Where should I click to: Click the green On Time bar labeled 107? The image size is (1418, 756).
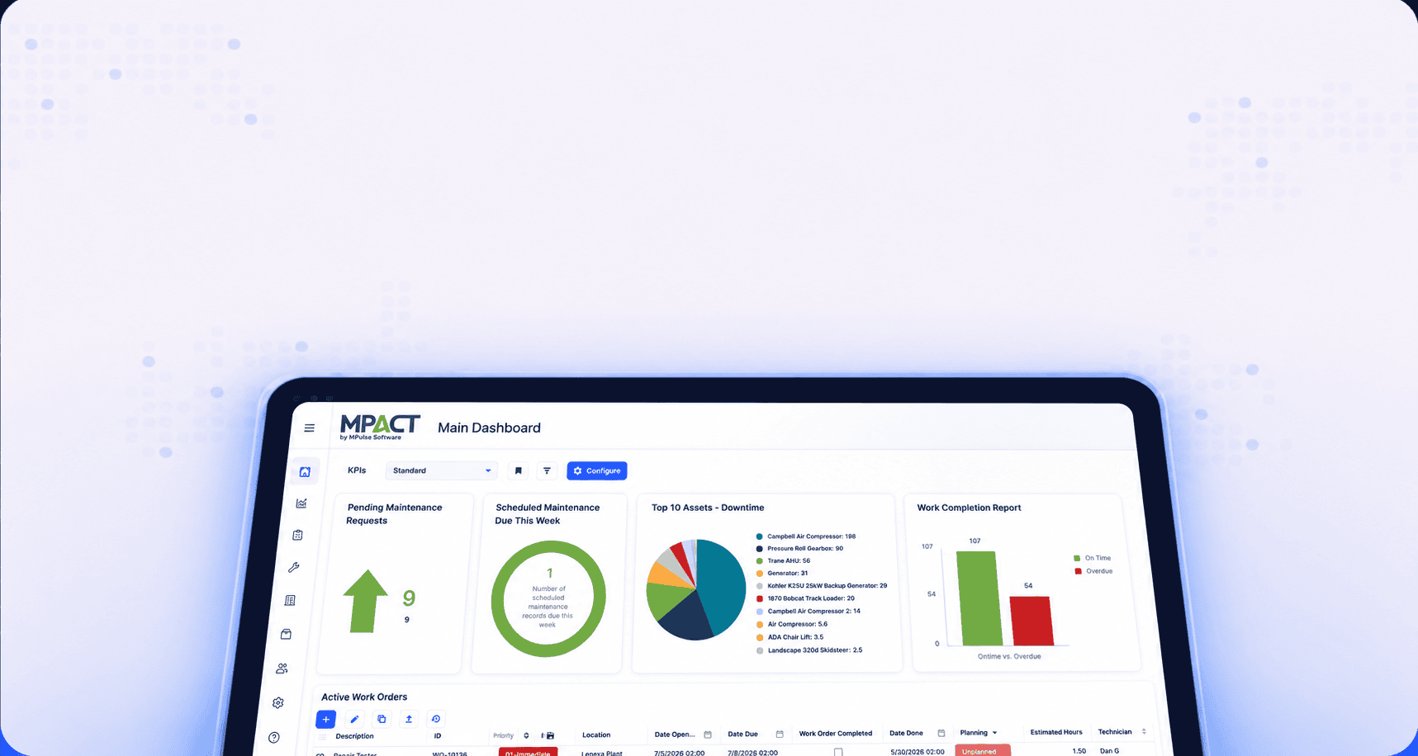point(979,598)
